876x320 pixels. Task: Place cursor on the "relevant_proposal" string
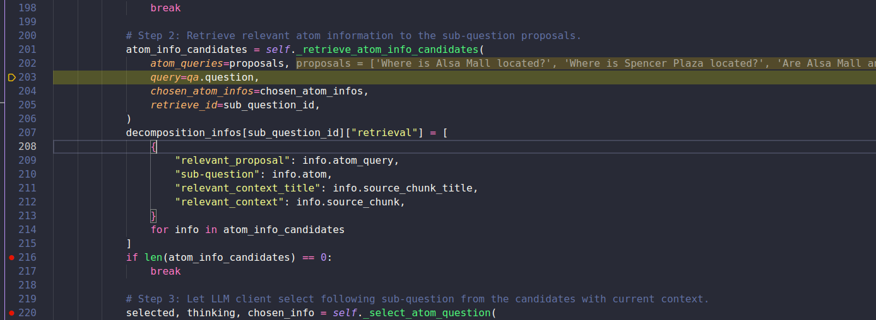233,161
